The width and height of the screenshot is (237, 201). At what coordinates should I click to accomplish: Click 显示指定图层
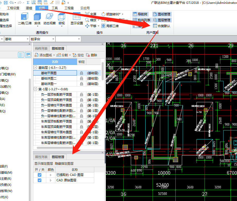point(44,163)
